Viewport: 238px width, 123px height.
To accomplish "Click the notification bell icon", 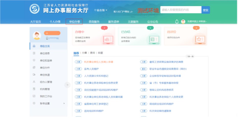I will click(x=177, y=22).
